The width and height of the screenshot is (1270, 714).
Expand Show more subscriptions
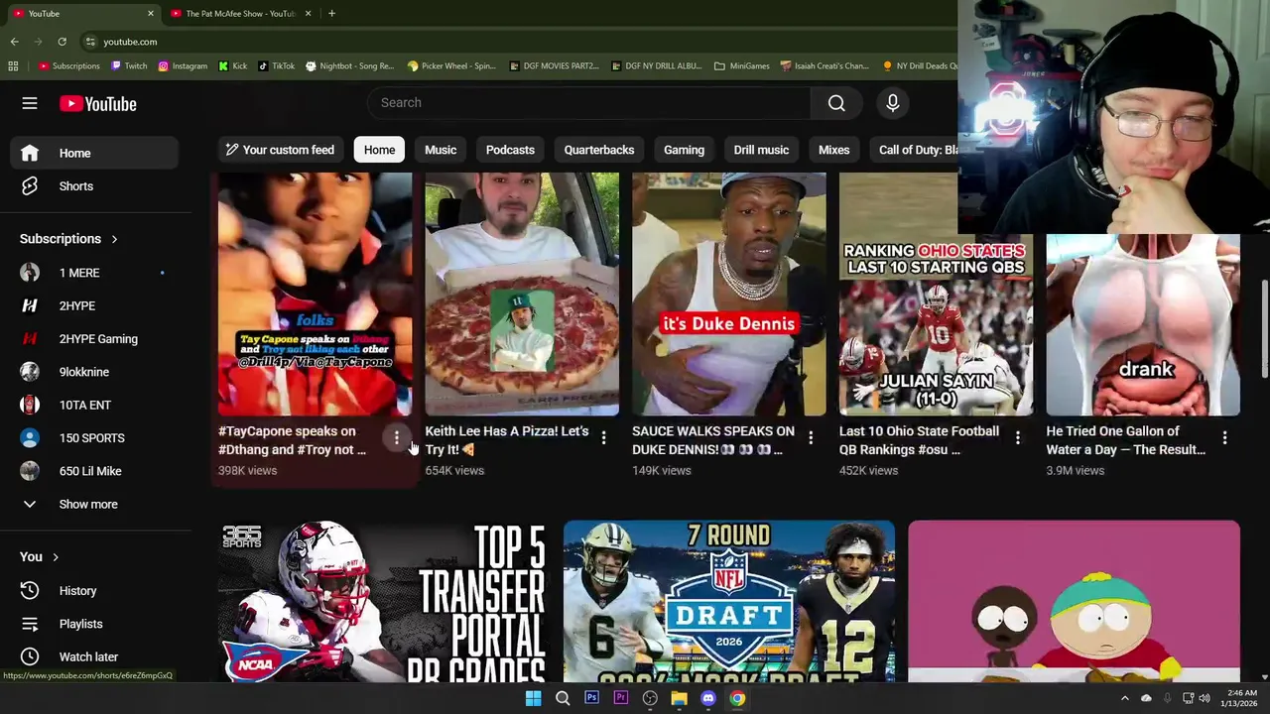(94, 504)
